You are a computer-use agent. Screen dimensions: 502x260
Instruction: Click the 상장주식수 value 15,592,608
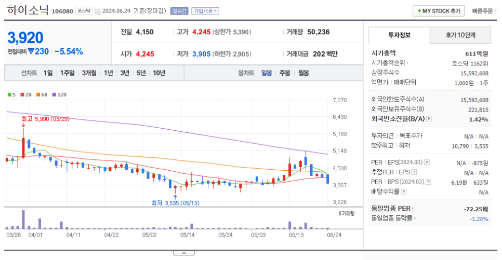click(x=474, y=74)
